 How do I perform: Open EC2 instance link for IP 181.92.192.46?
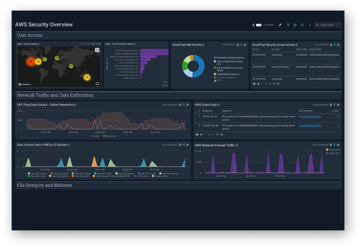click(310, 116)
